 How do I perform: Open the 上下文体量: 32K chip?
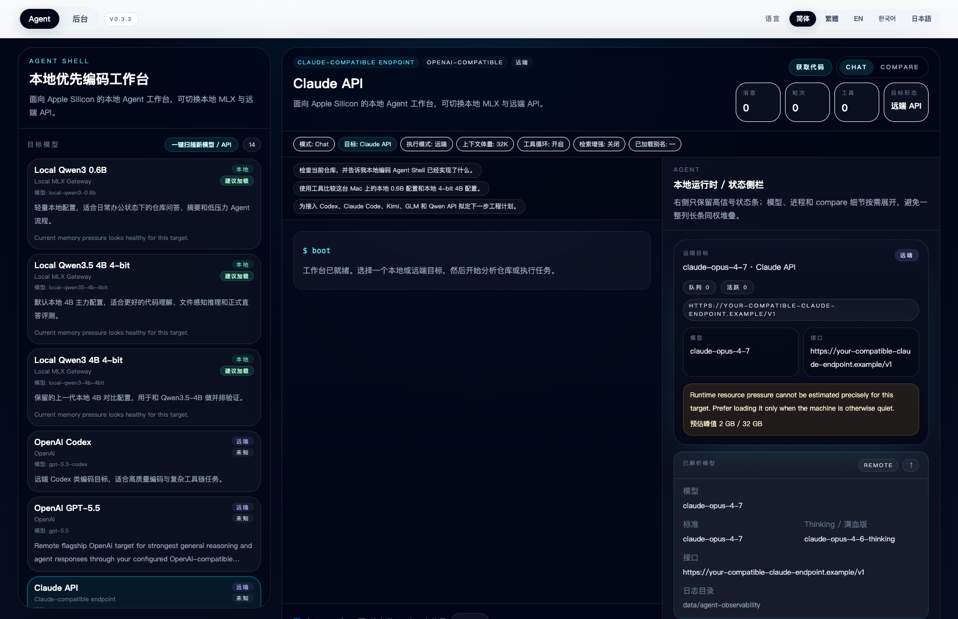tap(485, 144)
